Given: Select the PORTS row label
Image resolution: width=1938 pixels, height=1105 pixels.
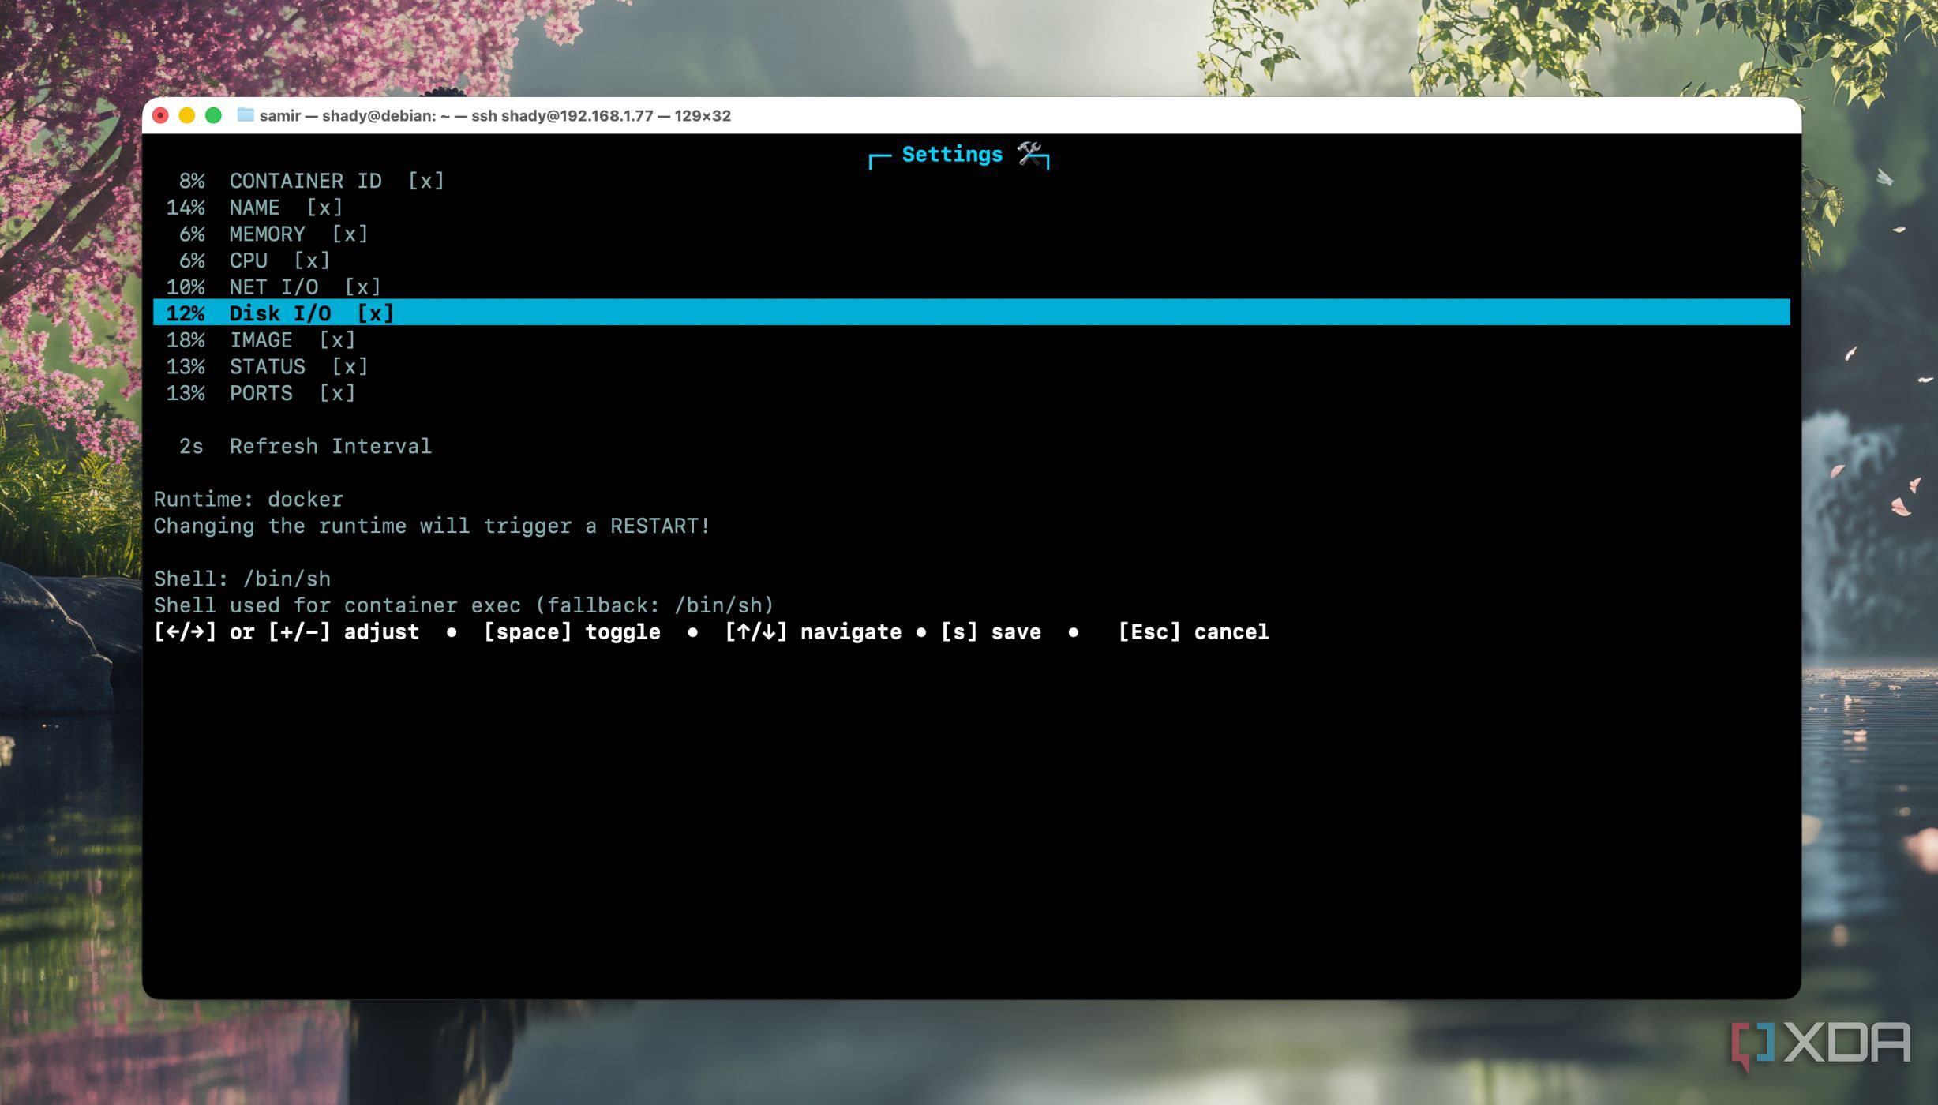Looking at the screenshot, I should (261, 393).
